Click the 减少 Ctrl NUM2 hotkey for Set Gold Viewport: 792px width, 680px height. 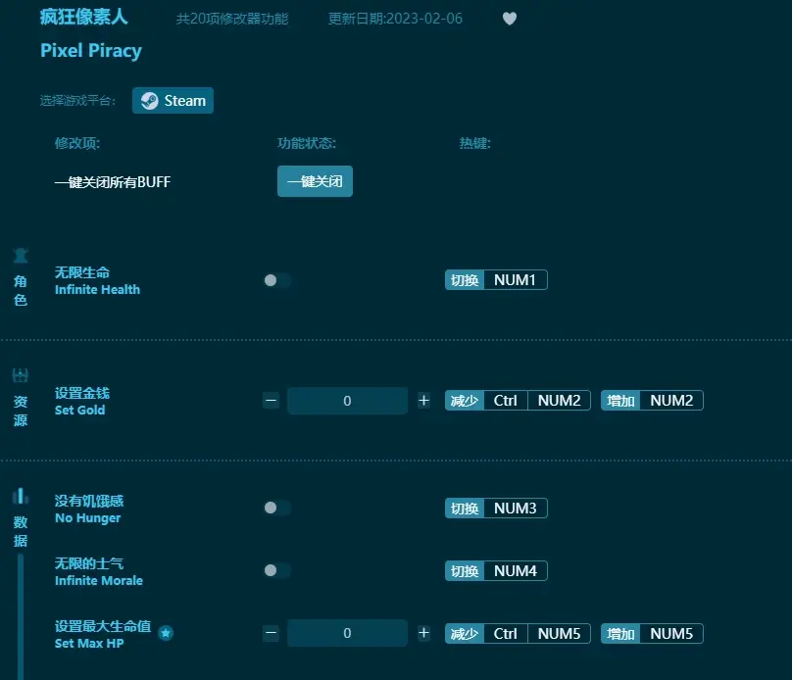(x=518, y=401)
